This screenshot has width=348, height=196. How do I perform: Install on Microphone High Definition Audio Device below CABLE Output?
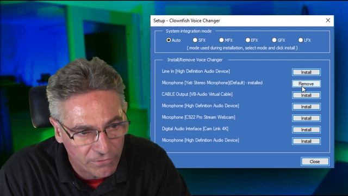pyautogui.click(x=306, y=107)
